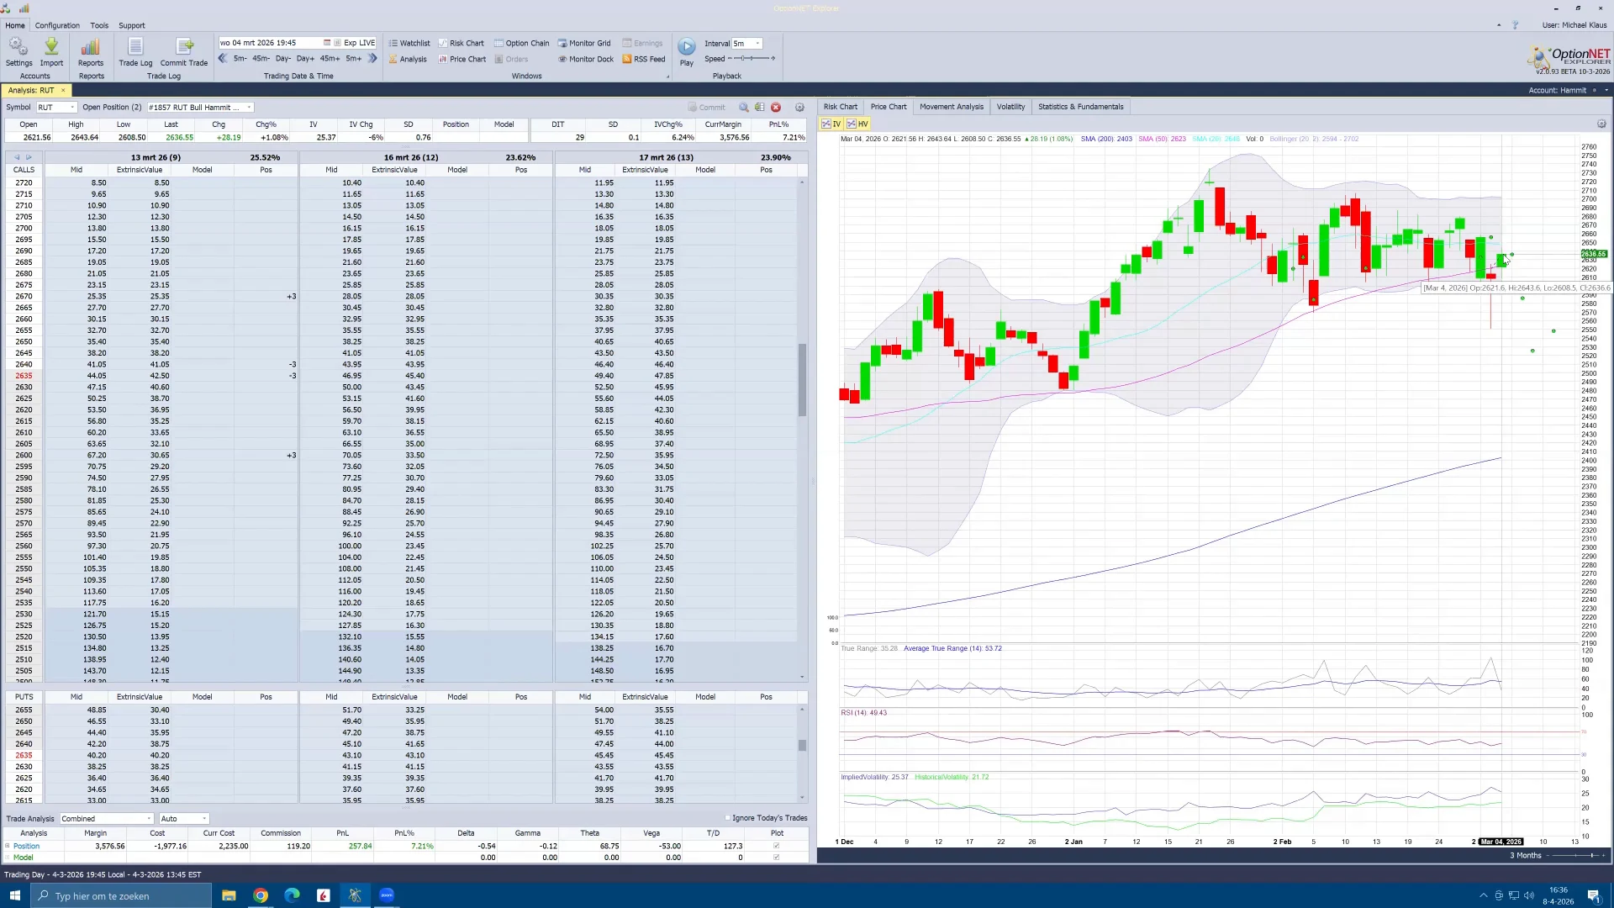Enable Ignore Today's Trades checkbox

[728, 818]
